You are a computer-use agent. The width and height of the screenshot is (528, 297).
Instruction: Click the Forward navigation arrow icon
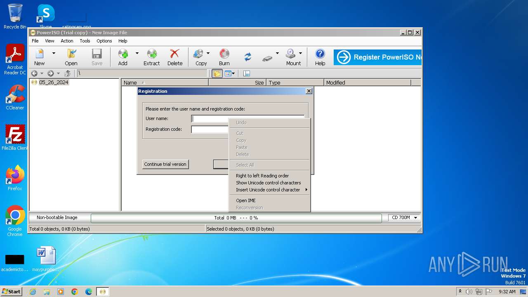(x=51, y=73)
